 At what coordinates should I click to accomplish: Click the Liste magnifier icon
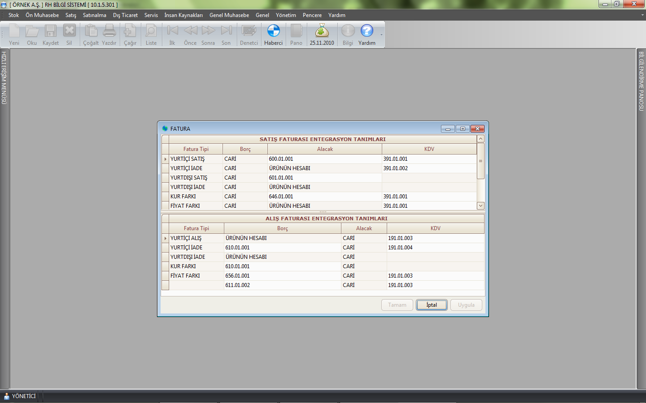151,31
